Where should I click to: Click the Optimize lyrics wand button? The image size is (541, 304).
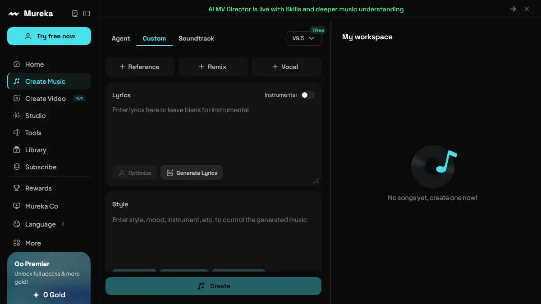coord(135,173)
